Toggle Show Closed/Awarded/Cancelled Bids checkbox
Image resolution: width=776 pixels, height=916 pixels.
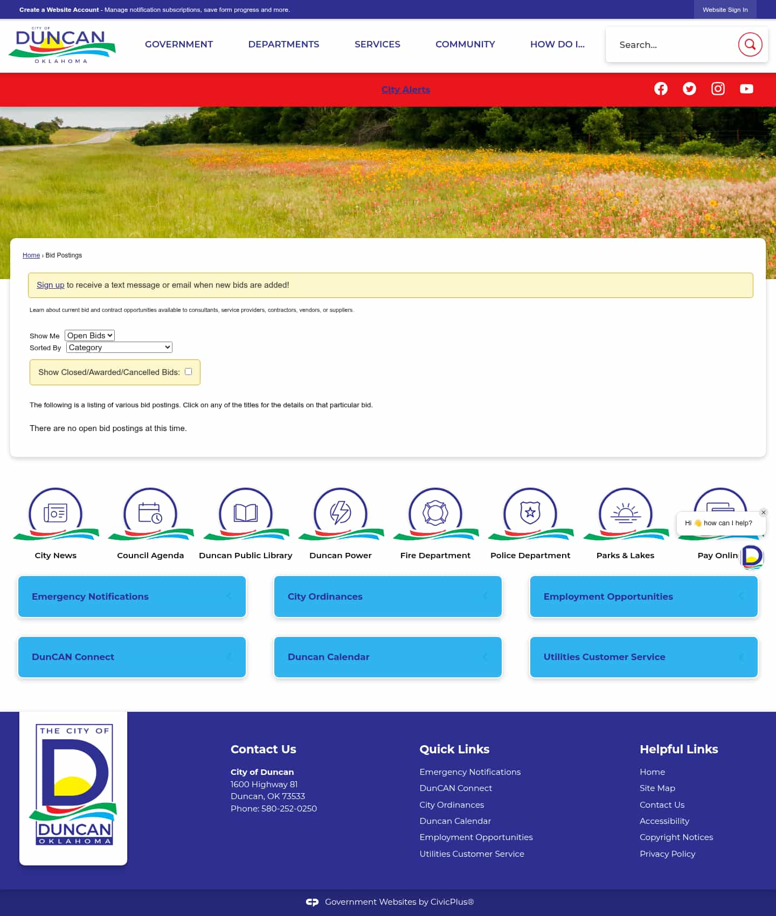tap(188, 371)
